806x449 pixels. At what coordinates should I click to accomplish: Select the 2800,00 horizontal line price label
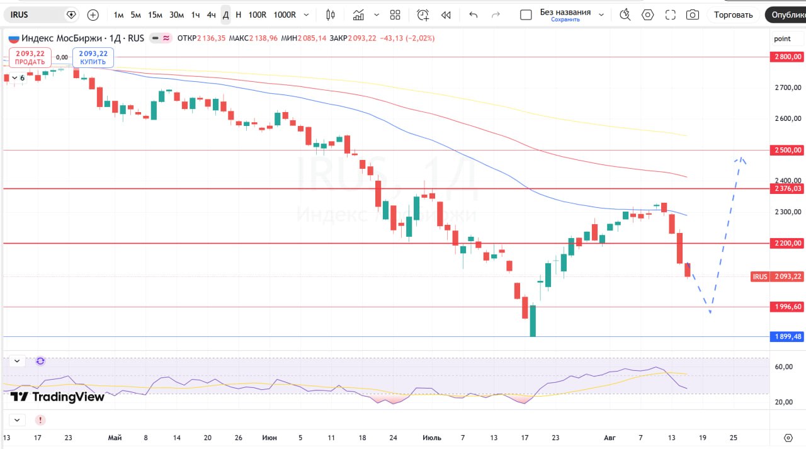pos(787,57)
